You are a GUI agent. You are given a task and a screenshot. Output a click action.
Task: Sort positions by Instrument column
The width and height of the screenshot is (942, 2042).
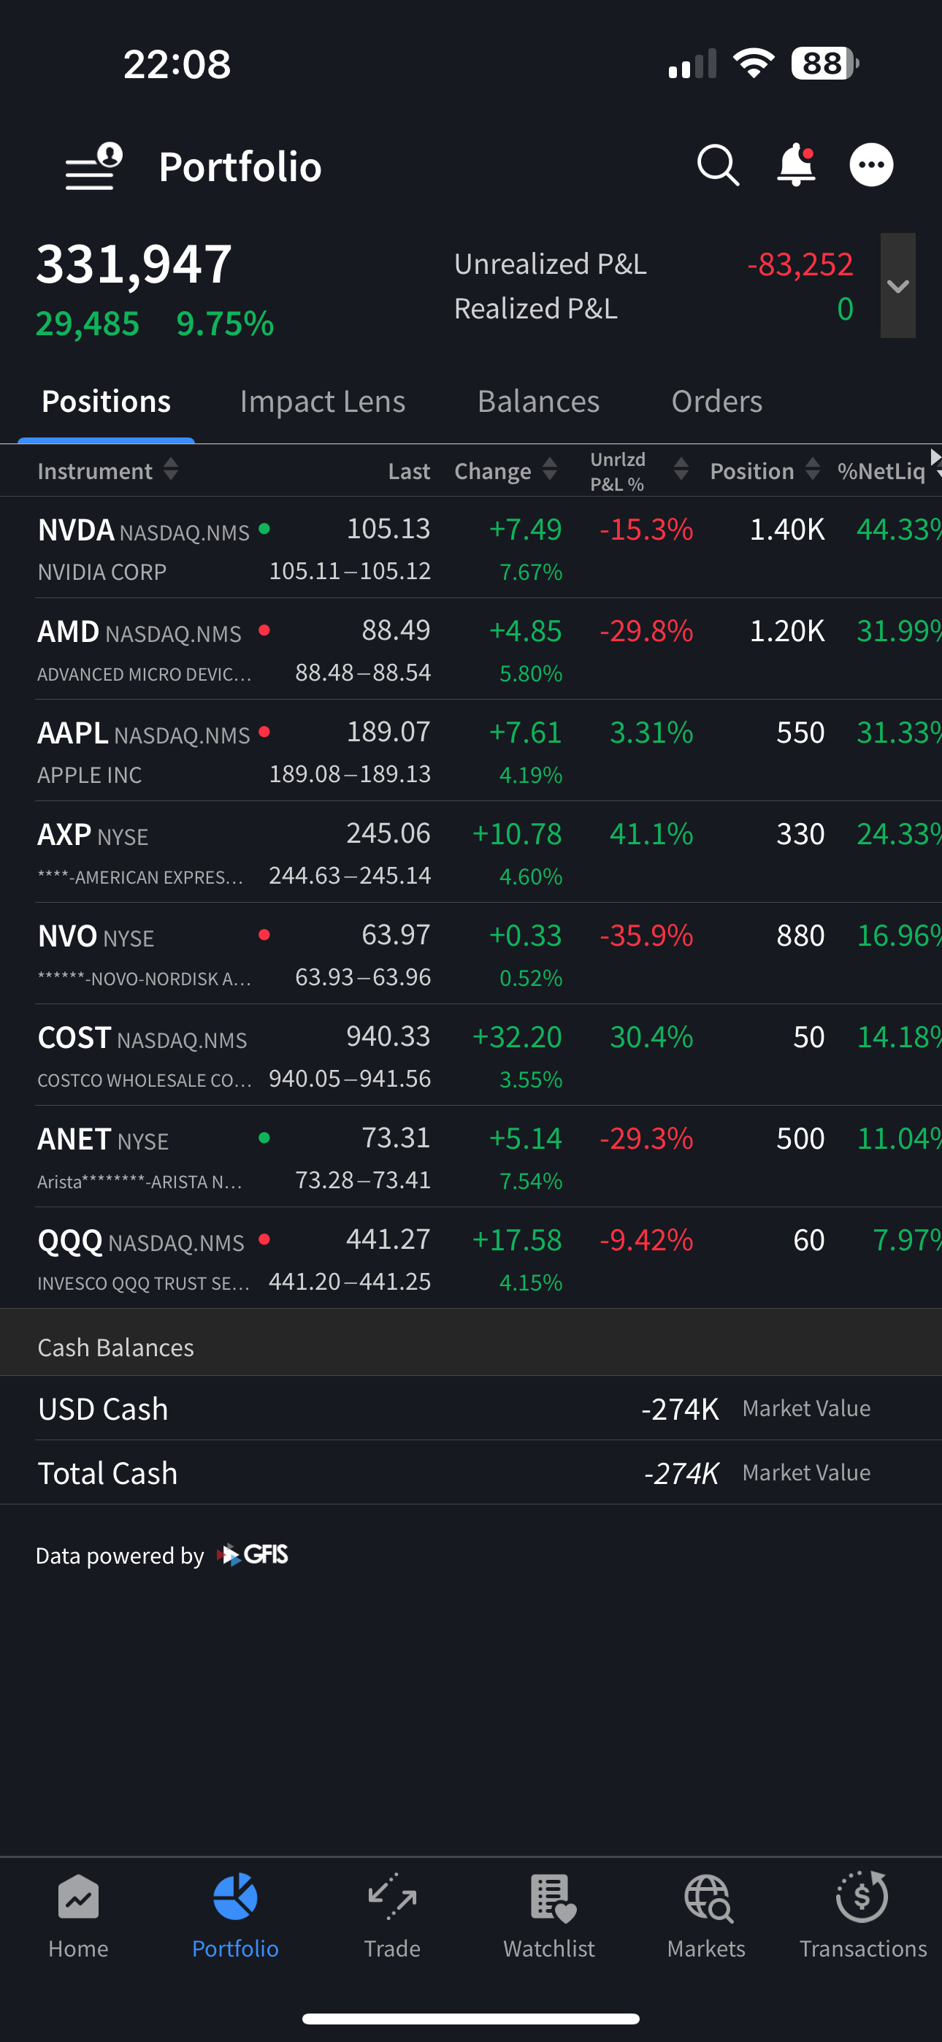click(x=107, y=471)
